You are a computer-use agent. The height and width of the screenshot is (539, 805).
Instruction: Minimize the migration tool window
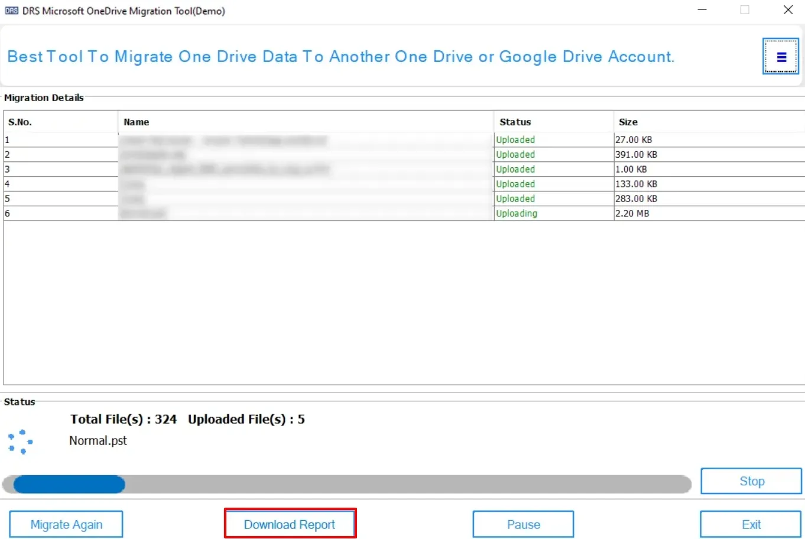(702, 10)
